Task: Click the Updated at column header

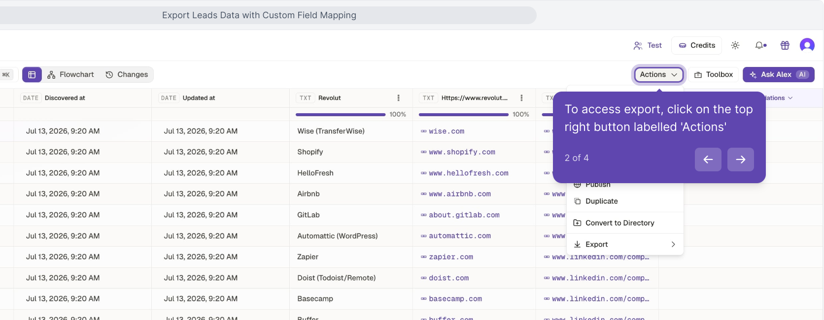Action: pyautogui.click(x=221, y=98)
